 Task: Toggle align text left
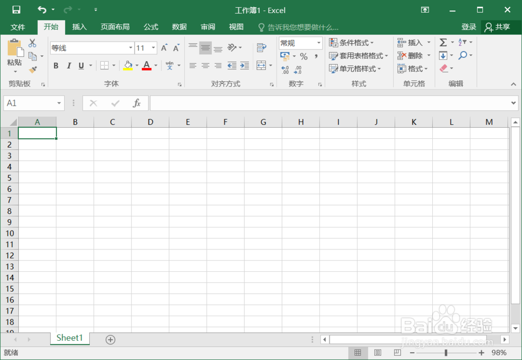coord(193,66)
